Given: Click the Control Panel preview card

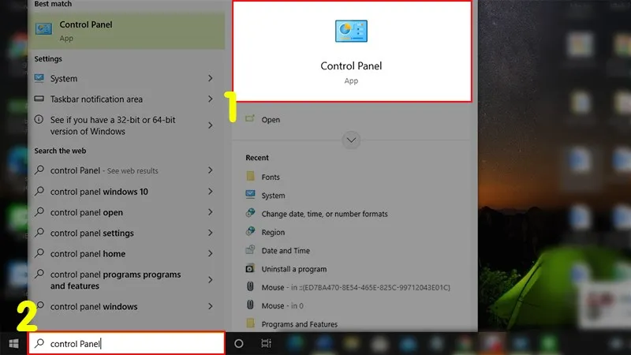Looking at the screenshot, I should point(352,51).
